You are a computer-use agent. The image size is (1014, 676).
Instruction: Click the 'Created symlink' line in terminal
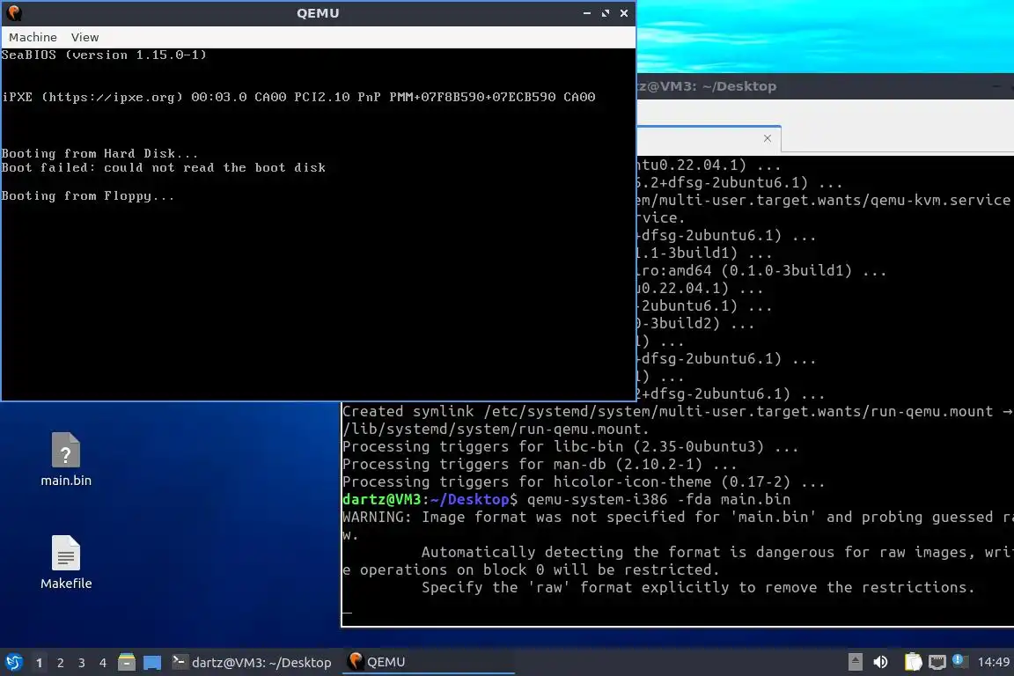678,411
